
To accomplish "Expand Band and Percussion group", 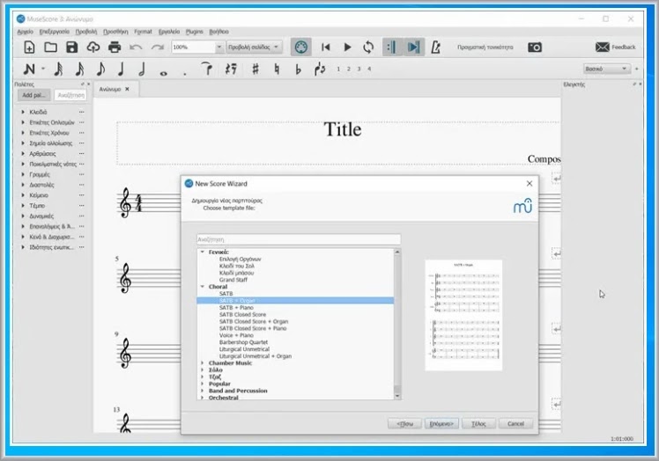I will [203, 391].
